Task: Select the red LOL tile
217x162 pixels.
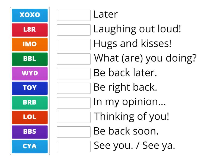Action: (30, 117)
